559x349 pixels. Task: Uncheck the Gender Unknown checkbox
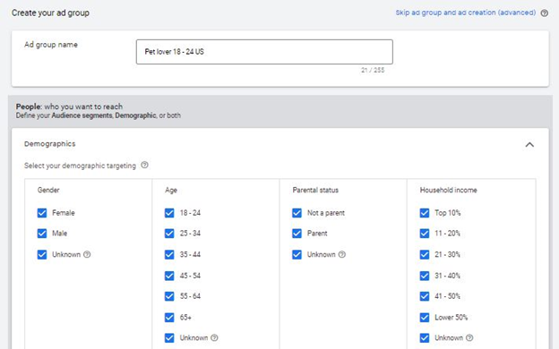pos(42,255)
